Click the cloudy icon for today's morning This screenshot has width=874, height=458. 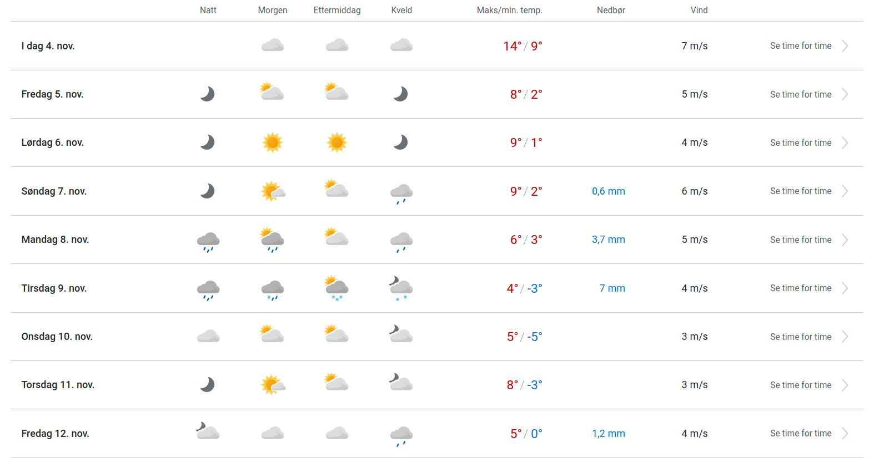(x=273, y=45)
